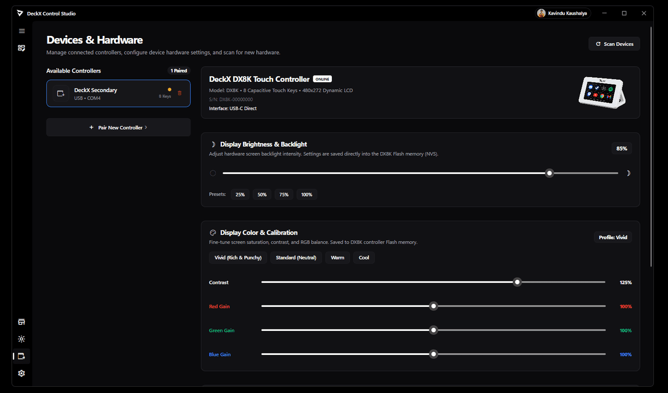Click Scan Devices button
This screenshot has width=668, height=393.
pyautogui.click(x=614, y=44)
